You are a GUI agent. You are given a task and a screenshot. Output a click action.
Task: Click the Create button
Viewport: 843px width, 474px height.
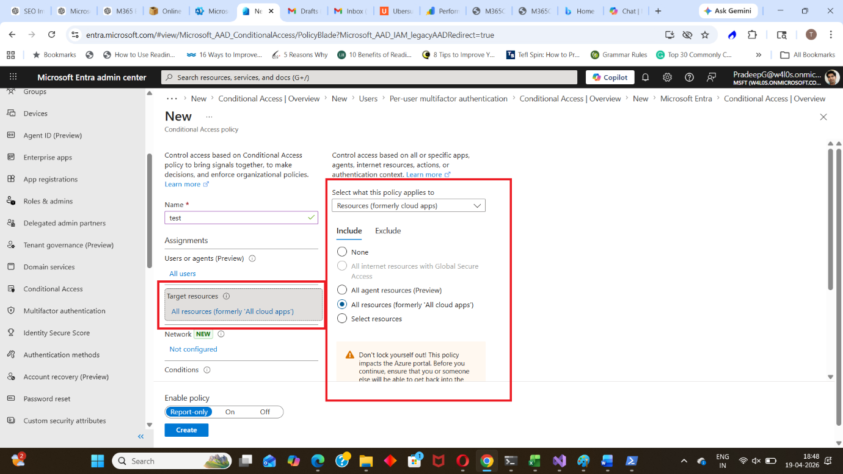[186, 430]
